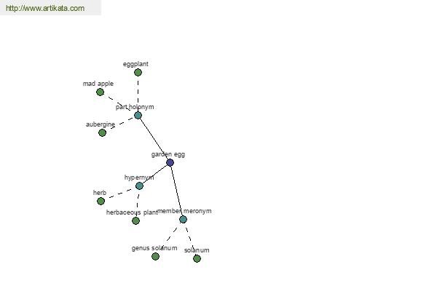Select the "aubergine" text label
Viewport: 437px width, 291px height.
tap(101, 124)
